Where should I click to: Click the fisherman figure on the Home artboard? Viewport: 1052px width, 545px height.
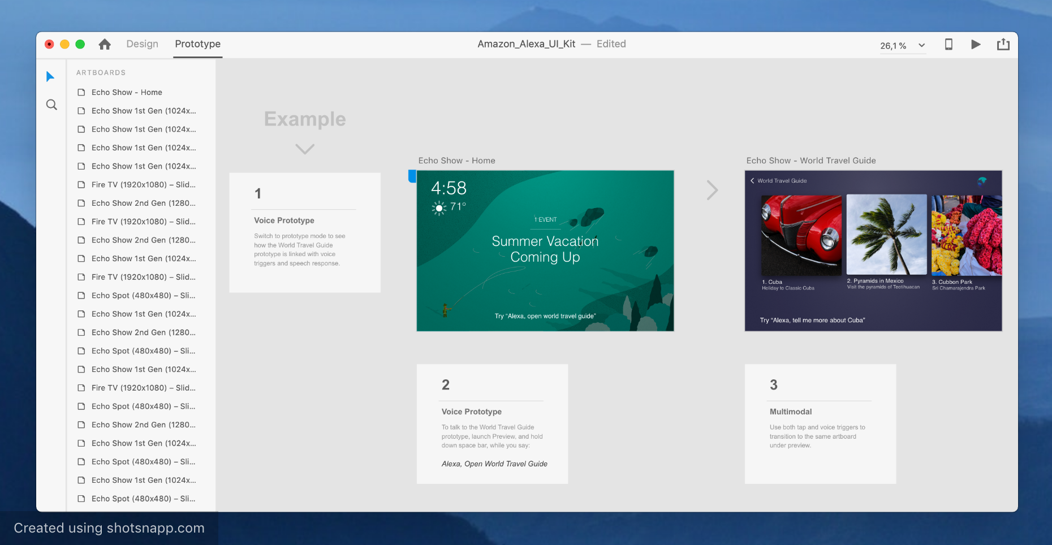tap(446, 310)
